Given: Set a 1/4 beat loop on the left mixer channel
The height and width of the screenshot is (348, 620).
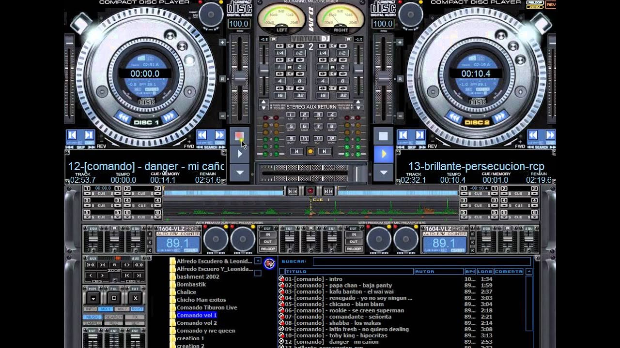Looking at the screenshot, I should coord(280,53).
